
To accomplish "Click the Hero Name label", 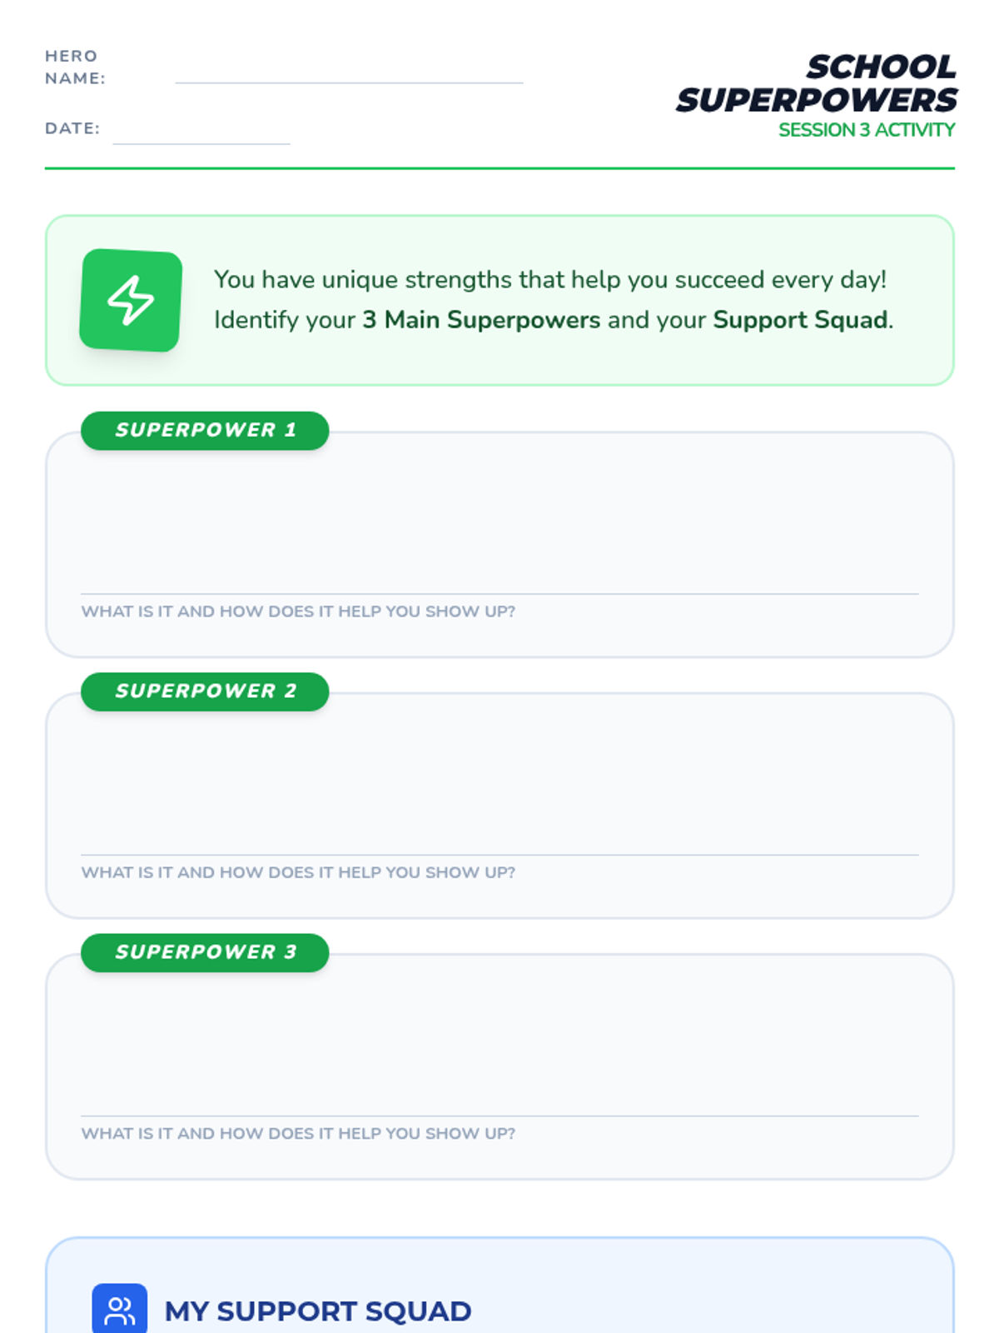I will [x=74, y=67].
